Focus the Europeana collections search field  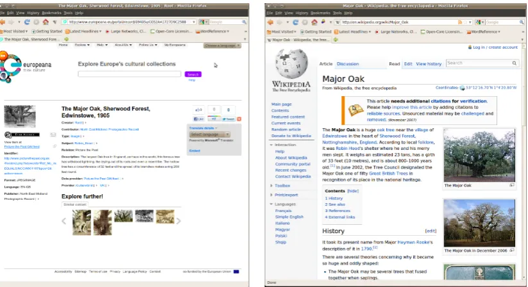click(130, 74)
